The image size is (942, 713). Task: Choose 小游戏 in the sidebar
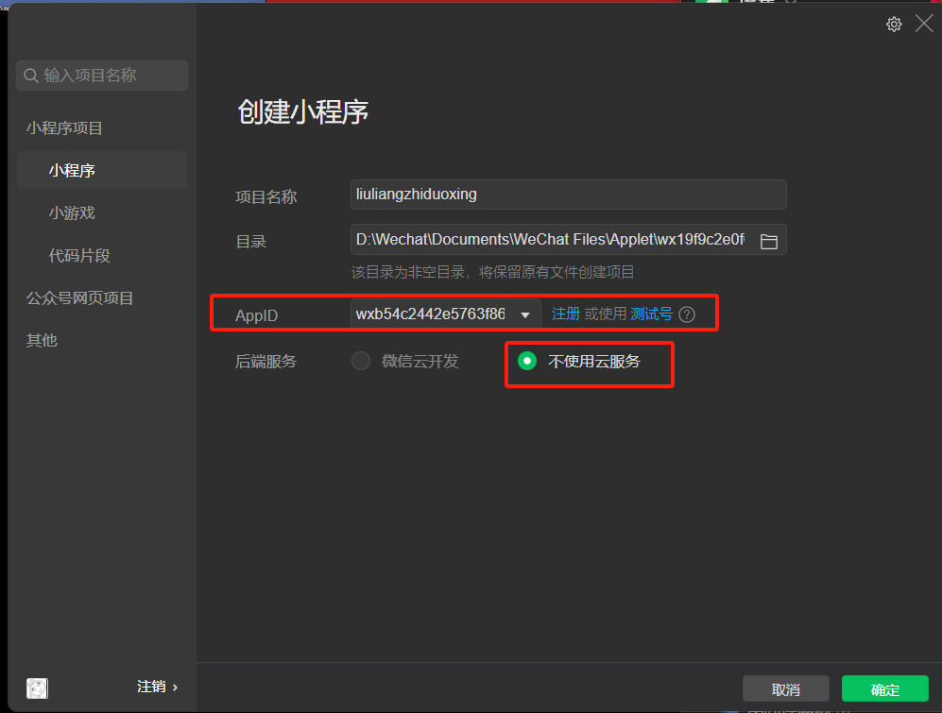72,213
